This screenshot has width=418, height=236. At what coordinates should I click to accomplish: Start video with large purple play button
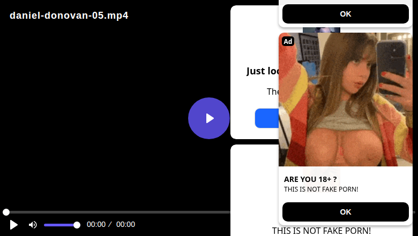209,118
